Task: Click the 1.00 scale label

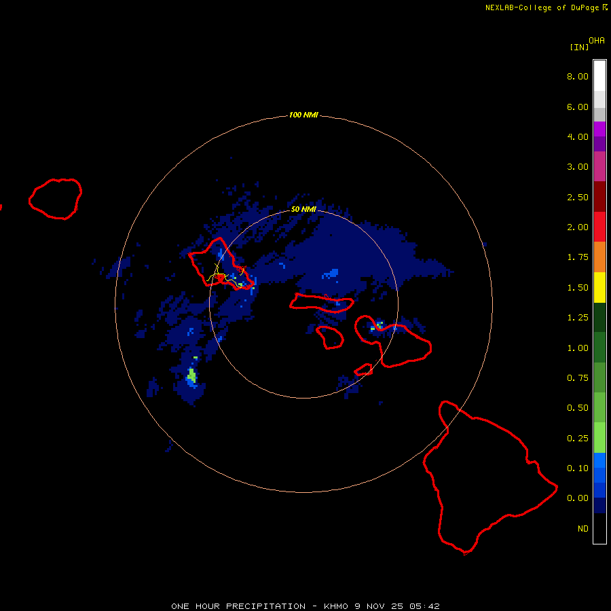Action: [578, 348]
